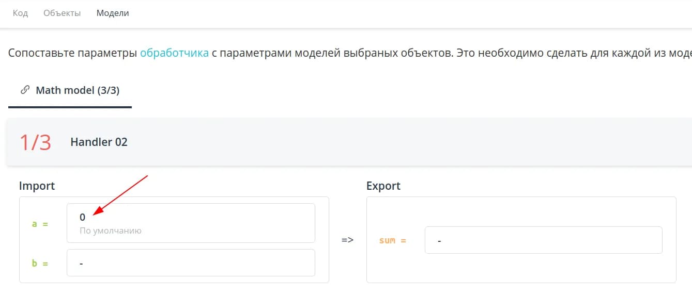Viewport: 692px width, 296px height.
Task: Click the Сопоставьте параметры instruction text
Action: click(x=72, y=53)
